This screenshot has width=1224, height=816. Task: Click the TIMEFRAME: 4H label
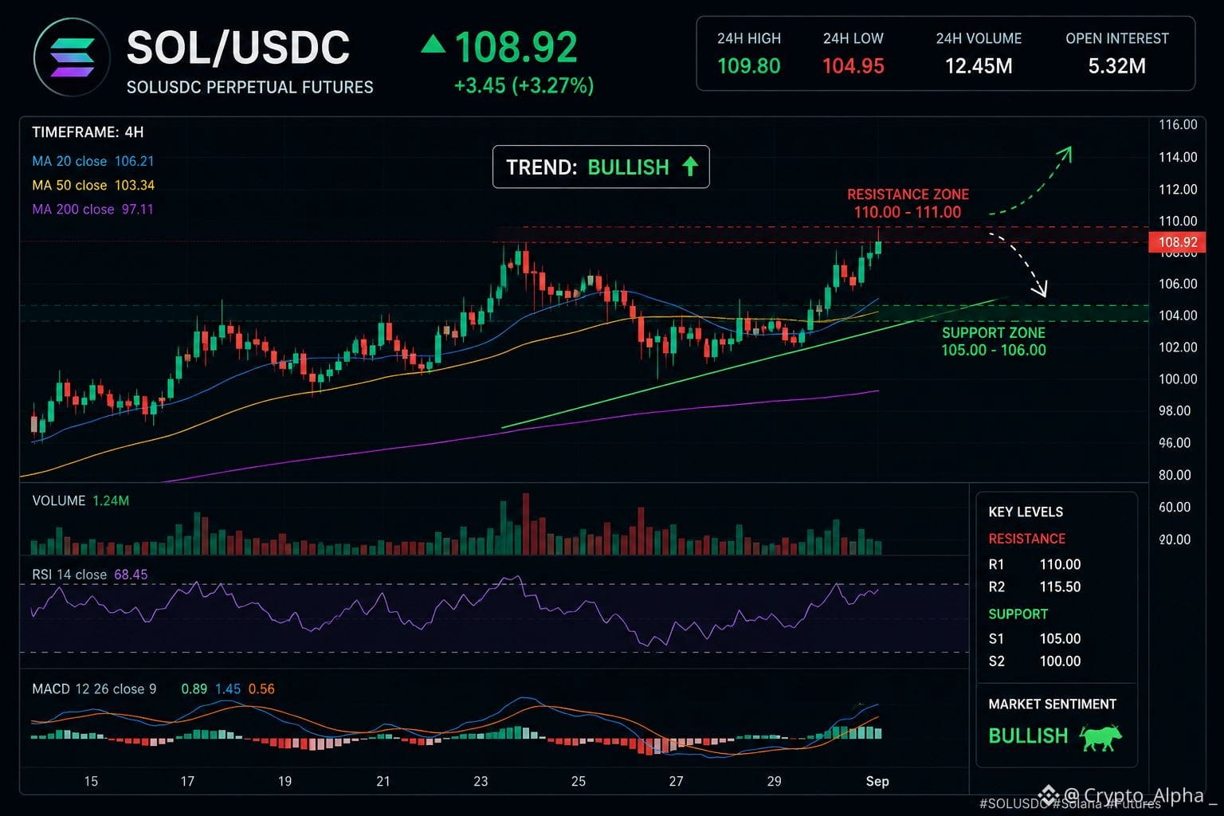pyautogui.click(x=88, y=132)
